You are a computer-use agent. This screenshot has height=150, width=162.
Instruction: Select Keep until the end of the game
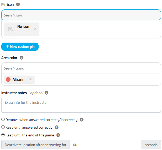pyautogui.click(x=3, y=135)
